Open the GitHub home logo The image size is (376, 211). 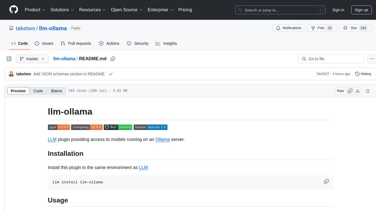click(14, 10)
